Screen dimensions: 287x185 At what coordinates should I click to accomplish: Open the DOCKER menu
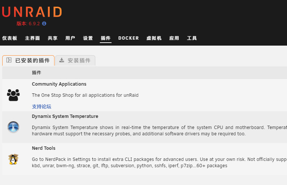click(129, 38)
